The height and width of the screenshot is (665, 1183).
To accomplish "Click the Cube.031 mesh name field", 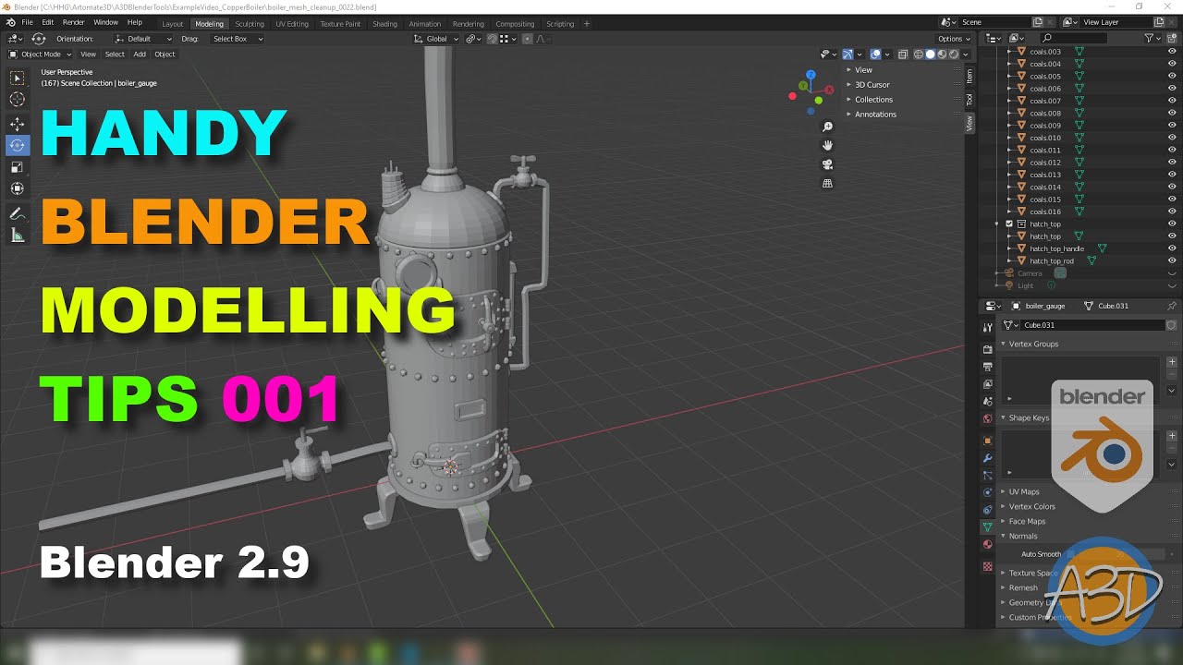I will pyautogui.click(x=1091, y=325).
